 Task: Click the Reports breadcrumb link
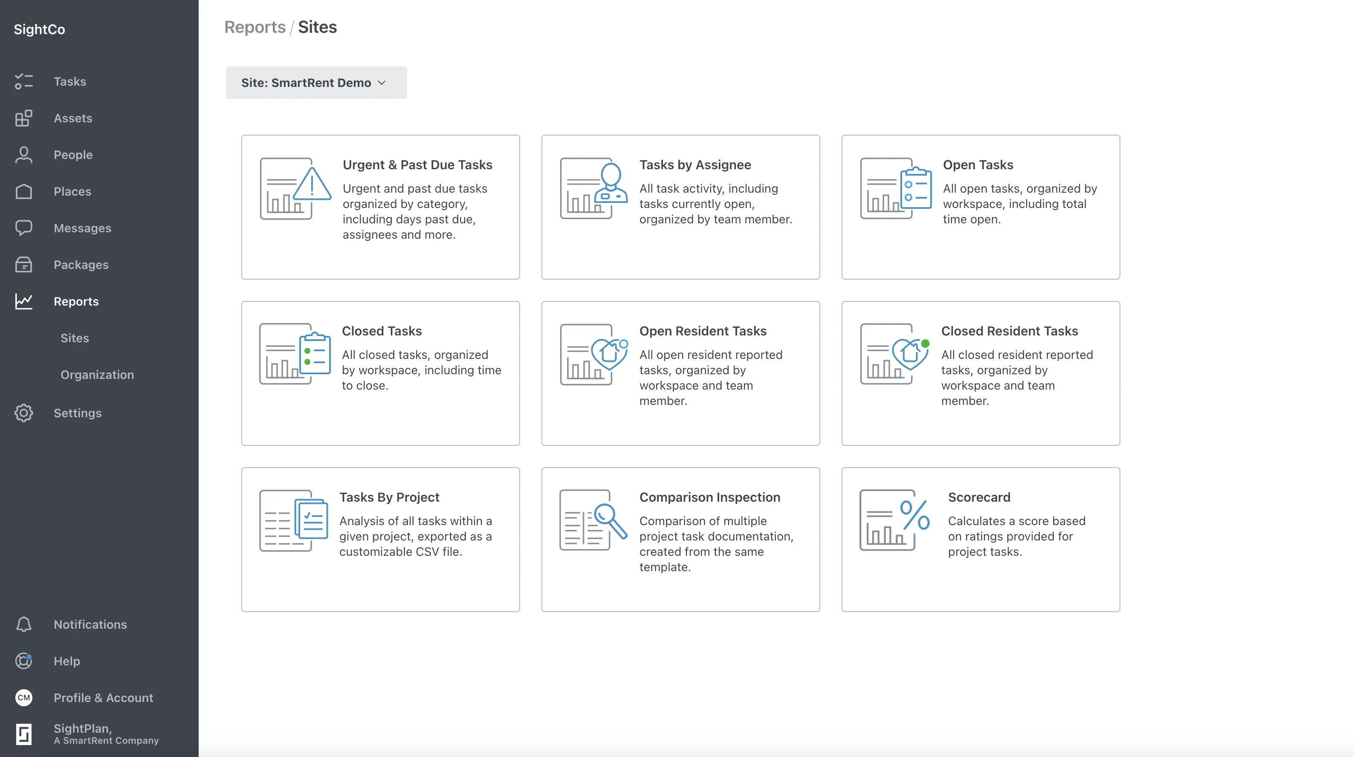click(x=255, y=27)
